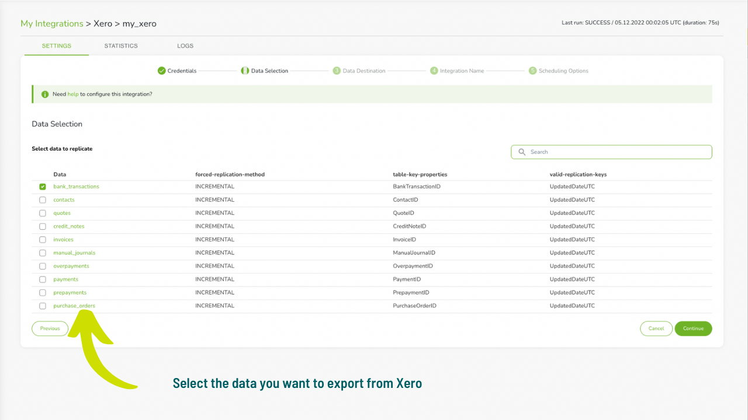
Task: Click PrepaymentID cell
Action: (411, 292)
